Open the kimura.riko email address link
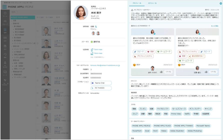This screenshot has width=223, height=140. pyautogui.click(x=105, y=65)
